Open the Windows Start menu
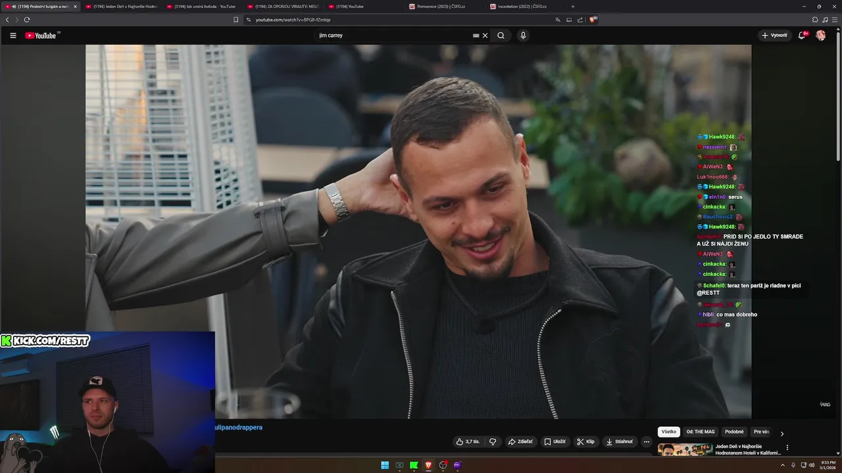The height and width of the screenshot is (473, 842). 385,465
